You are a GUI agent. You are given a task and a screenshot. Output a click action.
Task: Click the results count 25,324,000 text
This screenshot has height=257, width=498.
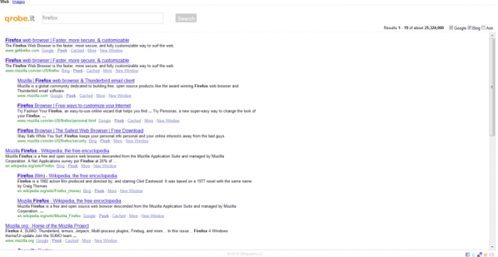click(x=434, y=28)
